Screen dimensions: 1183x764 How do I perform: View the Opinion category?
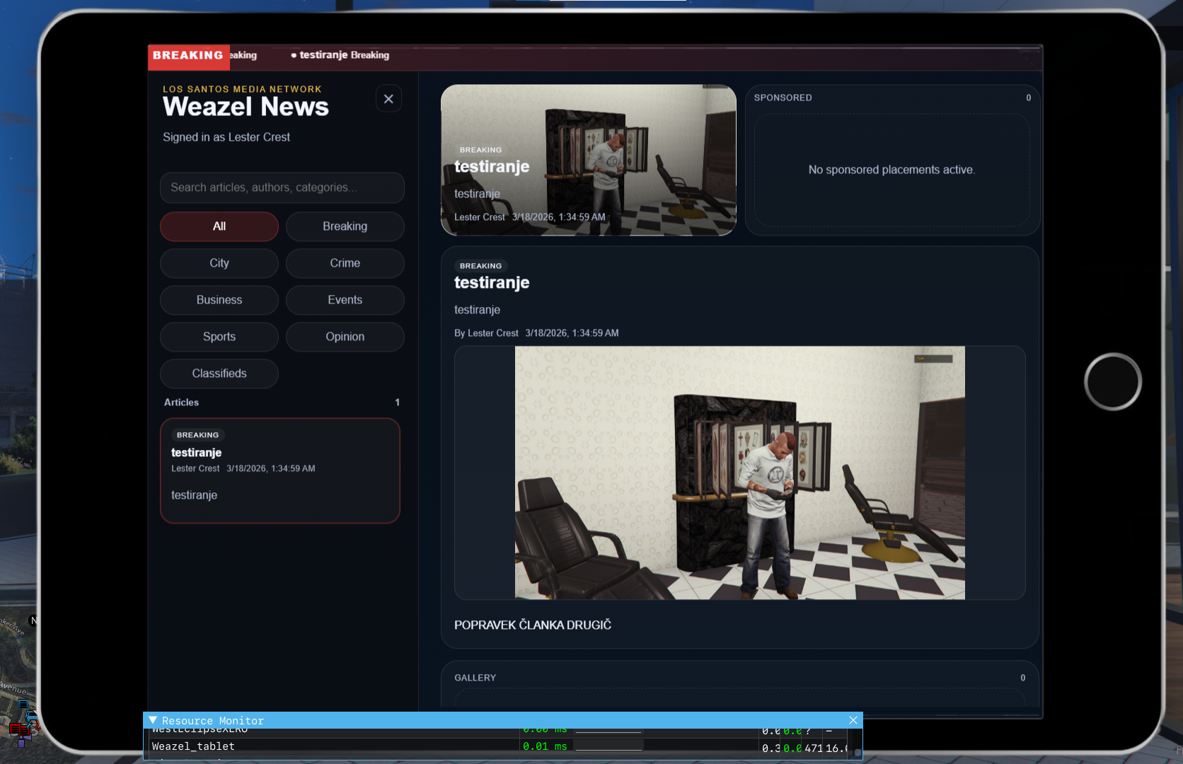[x=345, y=337]
